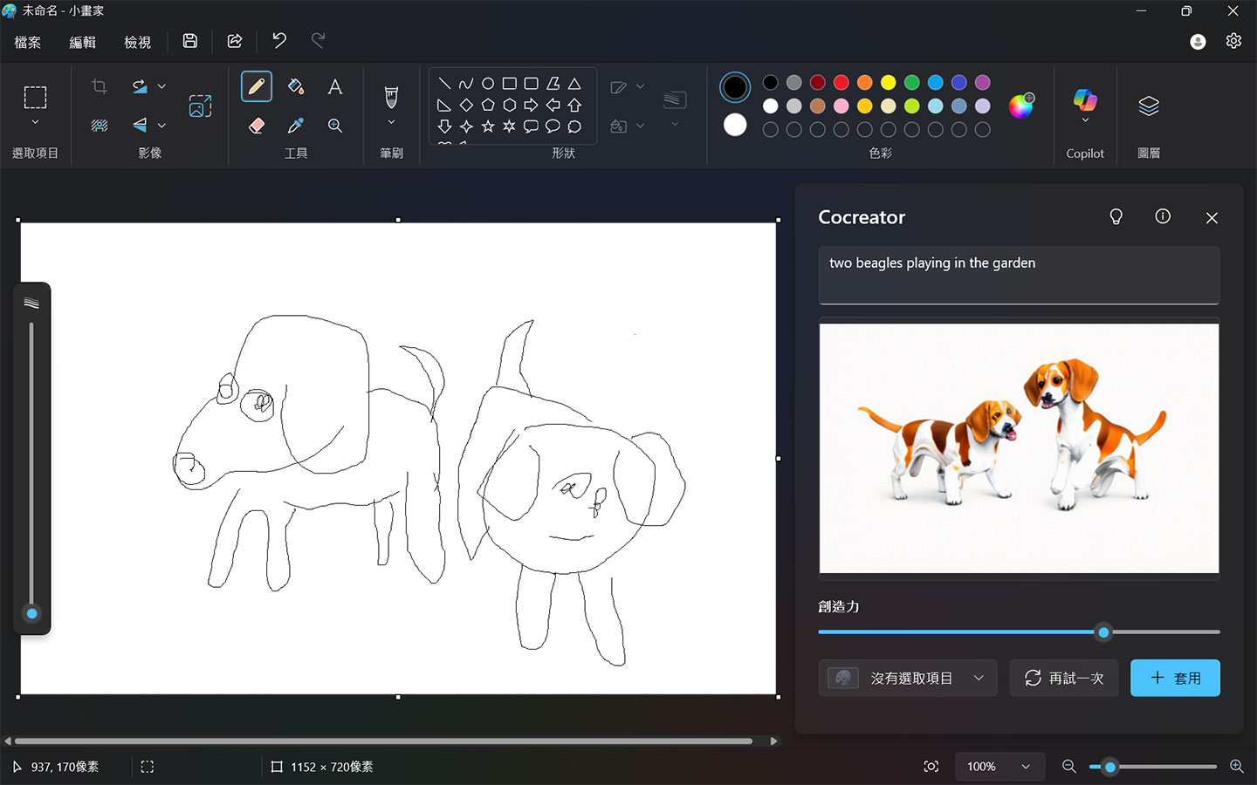Pick the Color picker eyedropper tool
1257x785 pixels.
tap(296, 126)
